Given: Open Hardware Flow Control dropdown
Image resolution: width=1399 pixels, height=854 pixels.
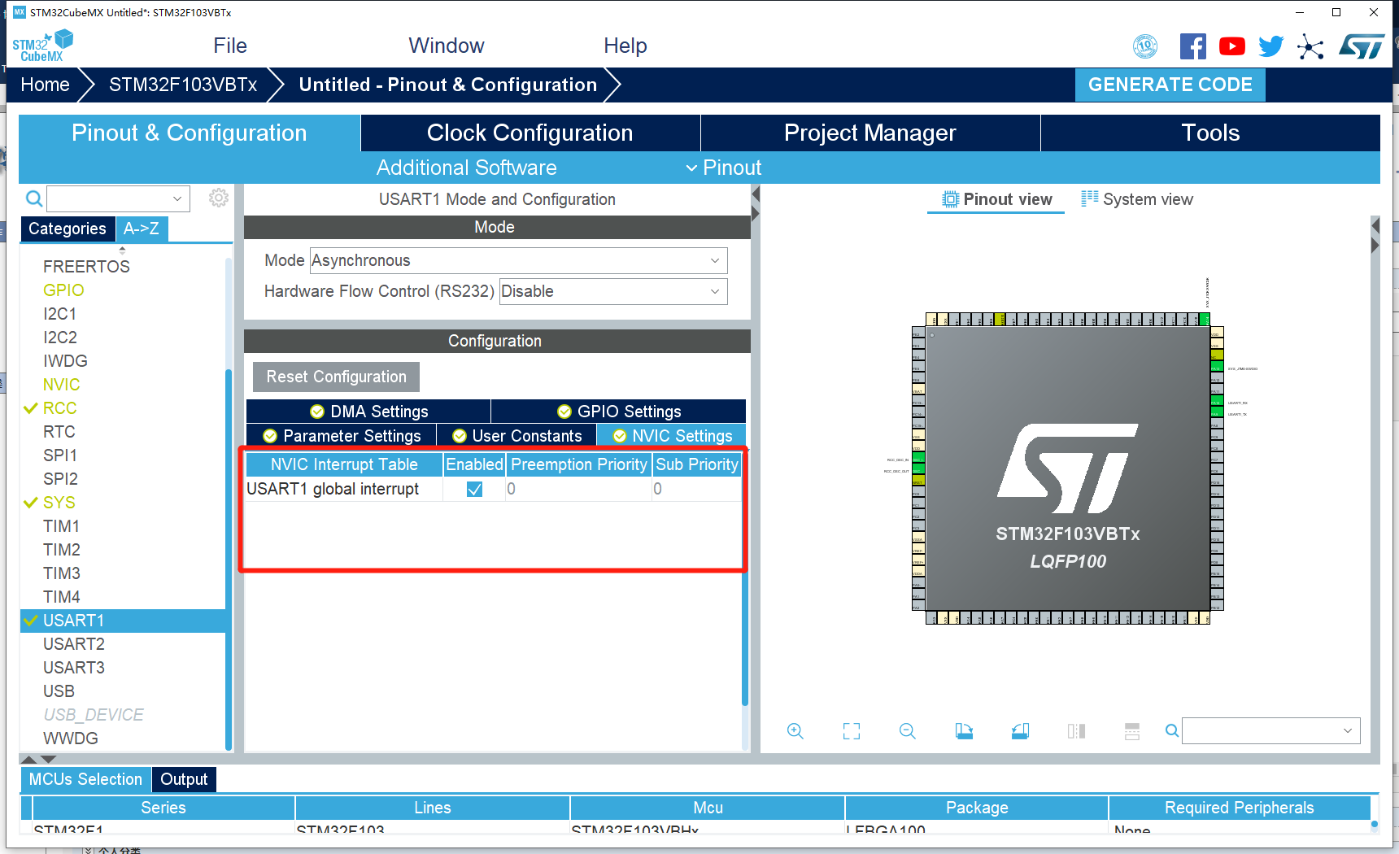Looking at the screenshot, I should coord(612,291).
